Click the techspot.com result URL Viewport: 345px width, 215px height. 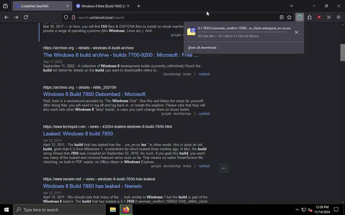[108, 127]
